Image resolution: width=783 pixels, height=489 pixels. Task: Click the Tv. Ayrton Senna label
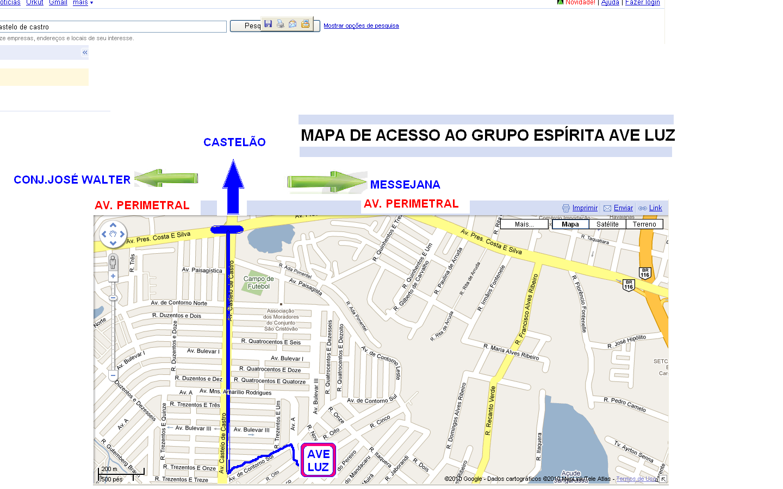click(633, 451)
